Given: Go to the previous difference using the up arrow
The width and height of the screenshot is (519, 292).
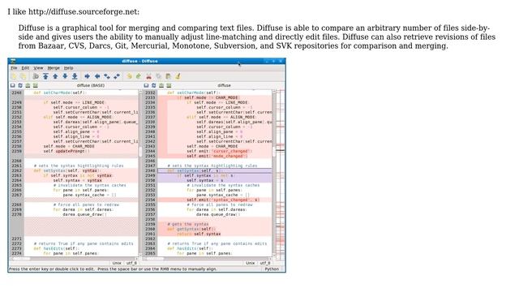Looking at the screenshot, I should tap(55, 76).
